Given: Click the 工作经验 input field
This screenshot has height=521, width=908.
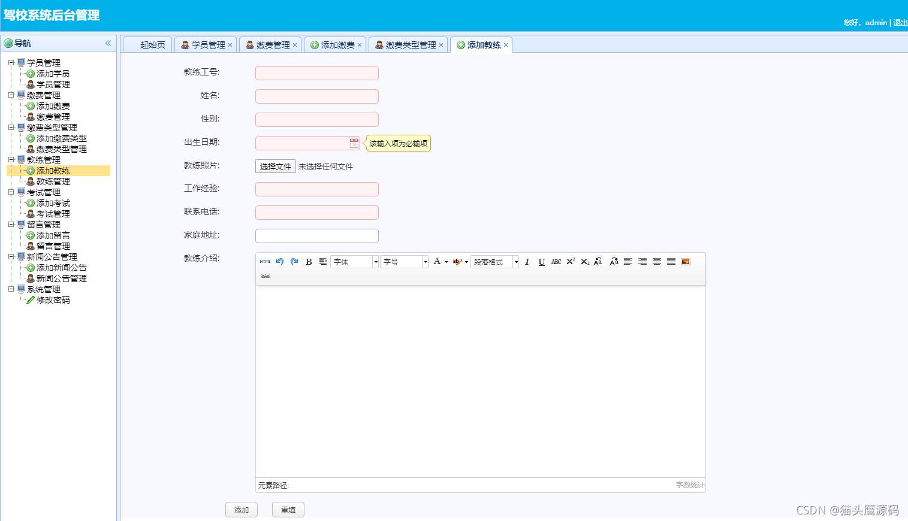Looking at the screenshot, I should [317, 189].
